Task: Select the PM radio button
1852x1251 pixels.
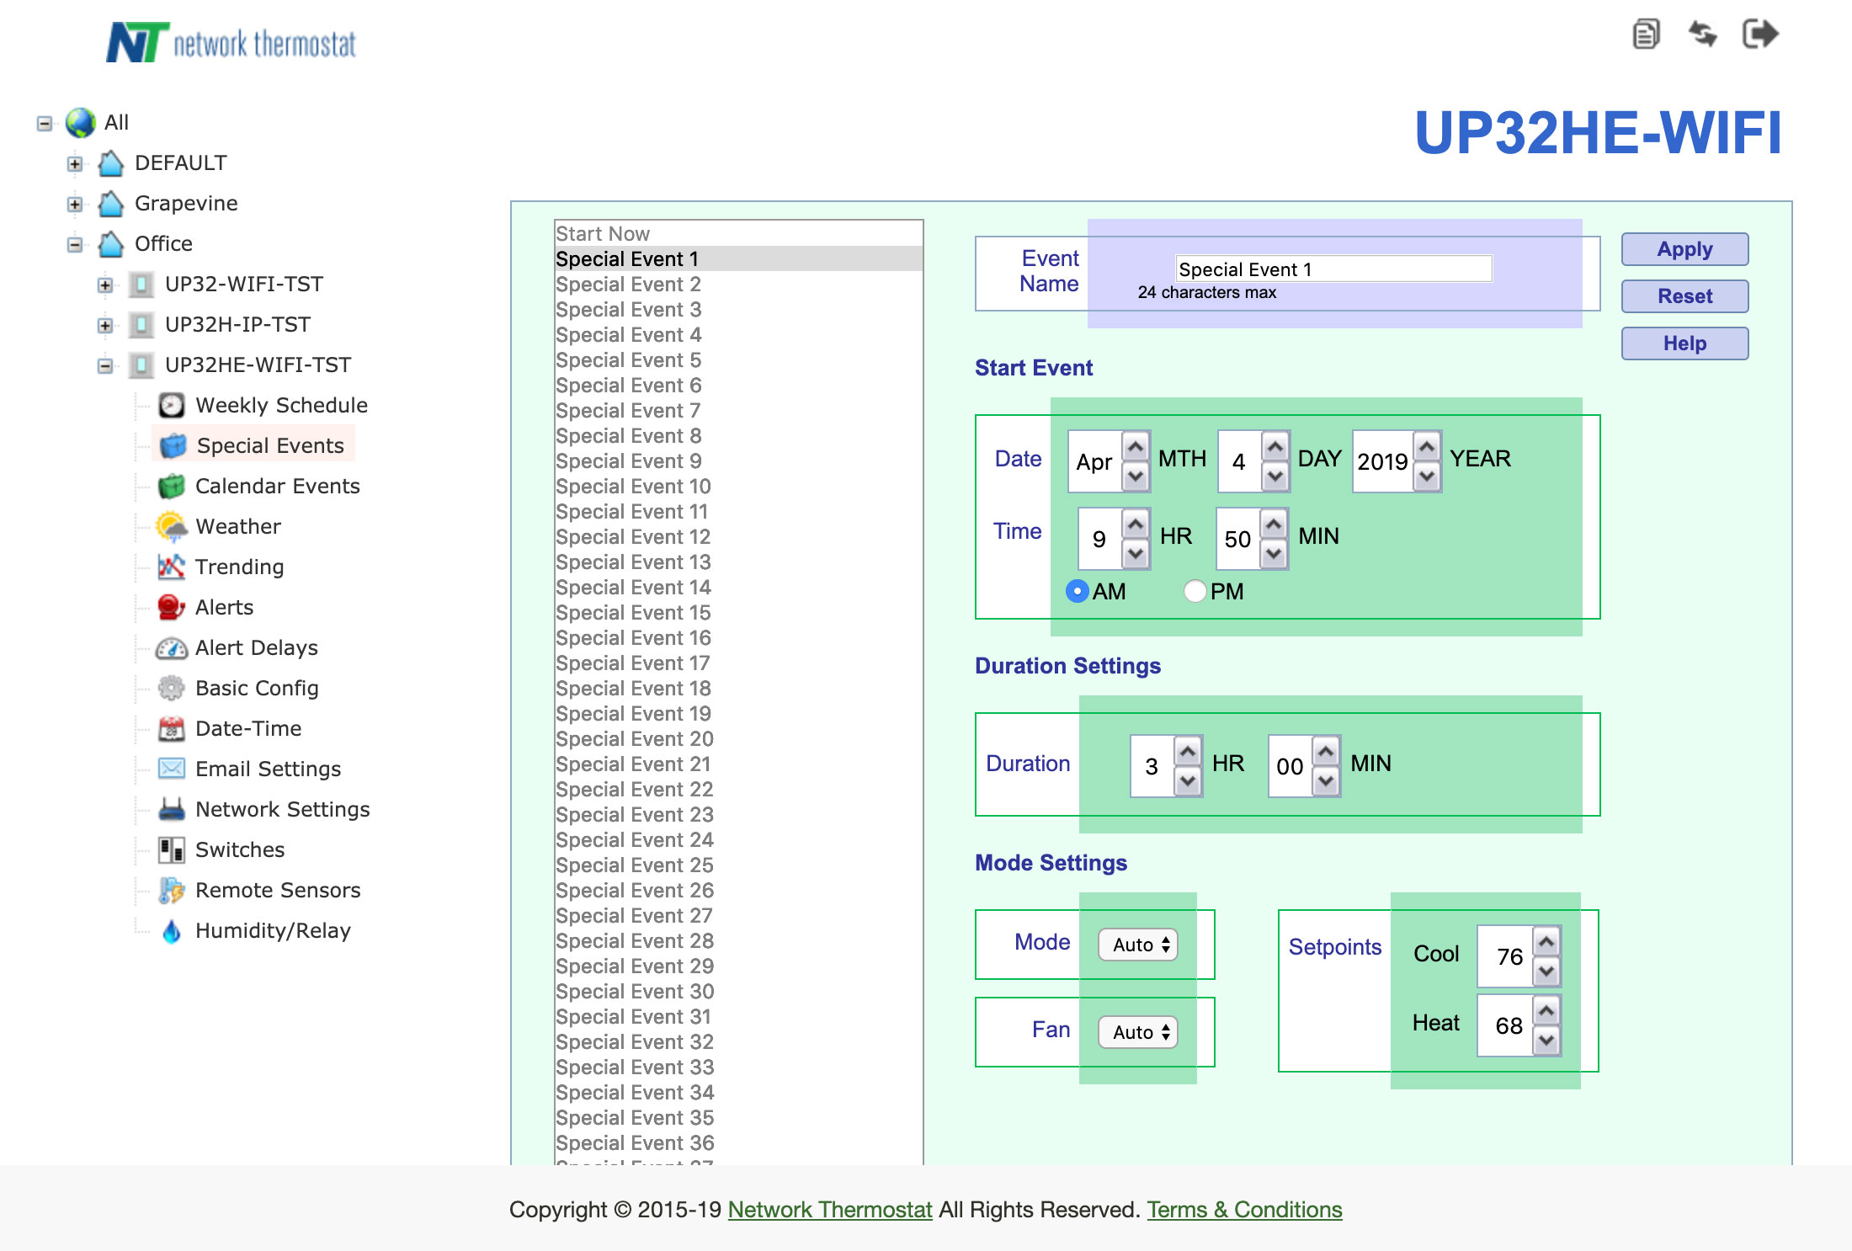Action: (x=1195, y=592)
